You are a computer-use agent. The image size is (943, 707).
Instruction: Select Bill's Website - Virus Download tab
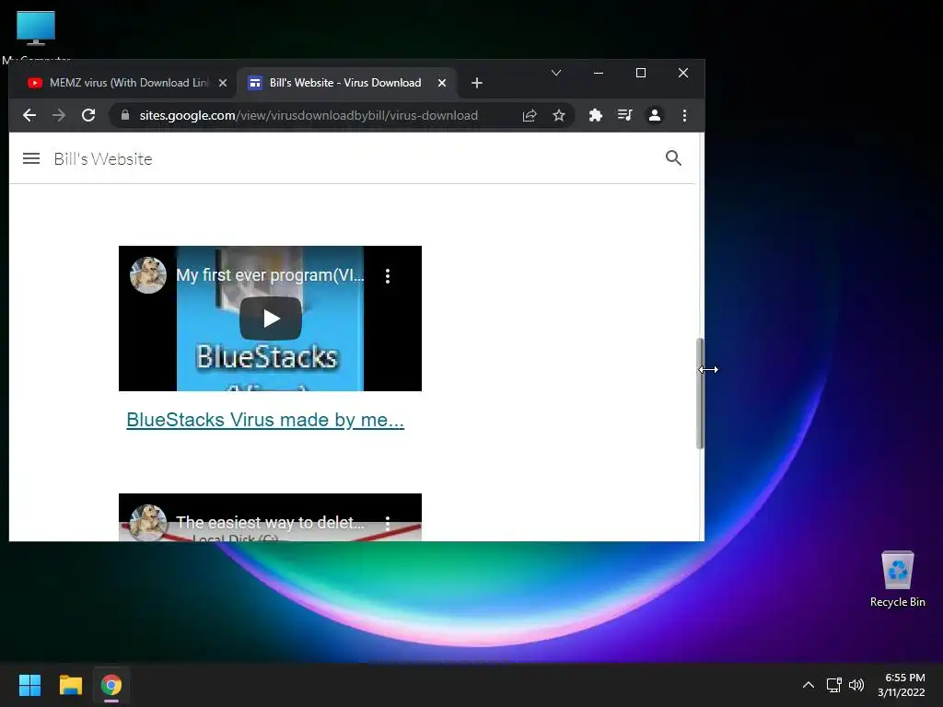pyautogui.click(x=346, y=83)
